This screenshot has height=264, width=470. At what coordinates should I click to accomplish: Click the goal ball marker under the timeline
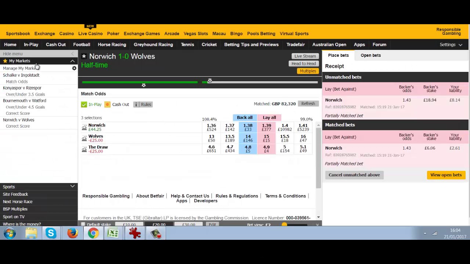144,85
